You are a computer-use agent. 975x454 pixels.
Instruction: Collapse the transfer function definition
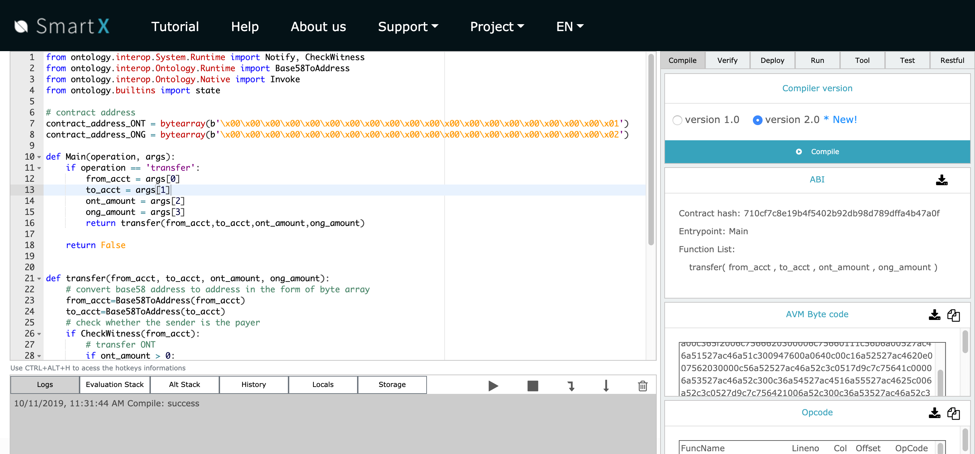(x=39, y=278)
